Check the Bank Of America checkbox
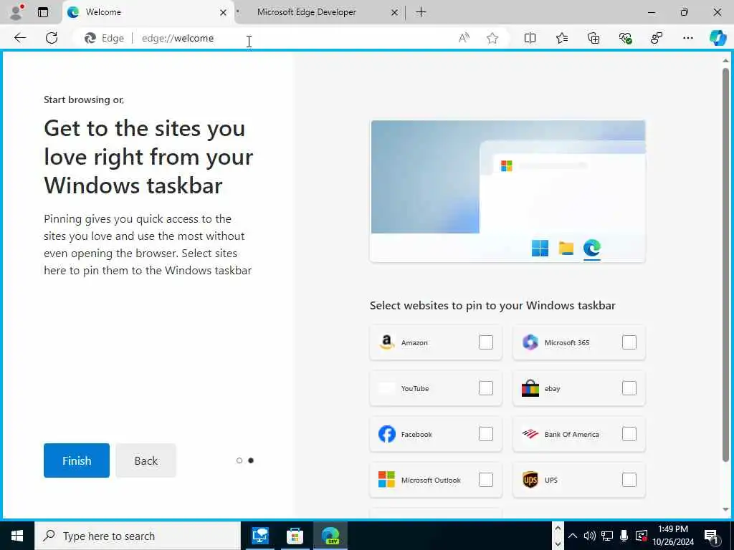Screen dimensions: 734x550 [629, 434]
